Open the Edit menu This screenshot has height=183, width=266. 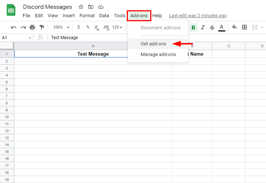[x=39, y=16]
